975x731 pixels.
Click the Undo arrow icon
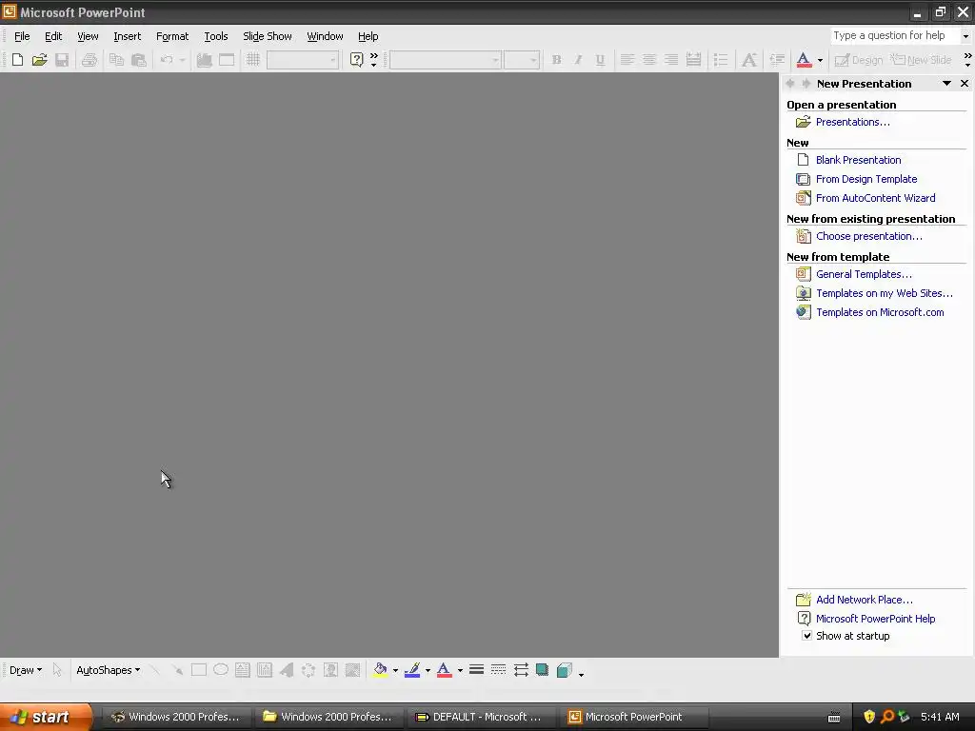(x=166, y=60)
